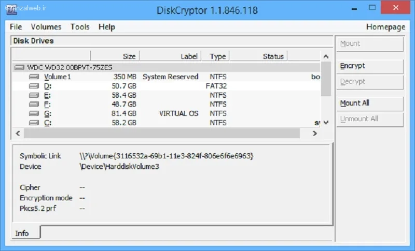Select the G: volume name
This screenshot has width=415, height=251.
(48, 113)
